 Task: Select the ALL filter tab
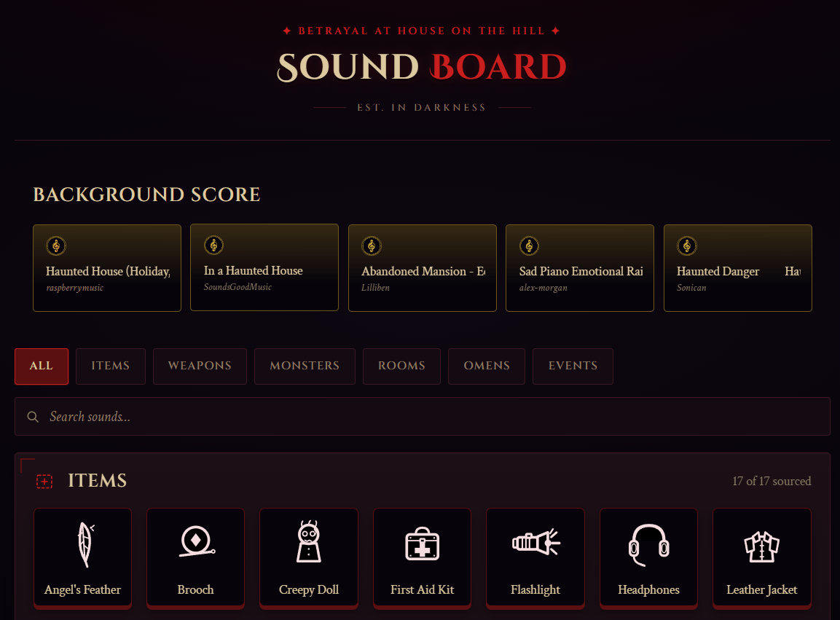42,366
